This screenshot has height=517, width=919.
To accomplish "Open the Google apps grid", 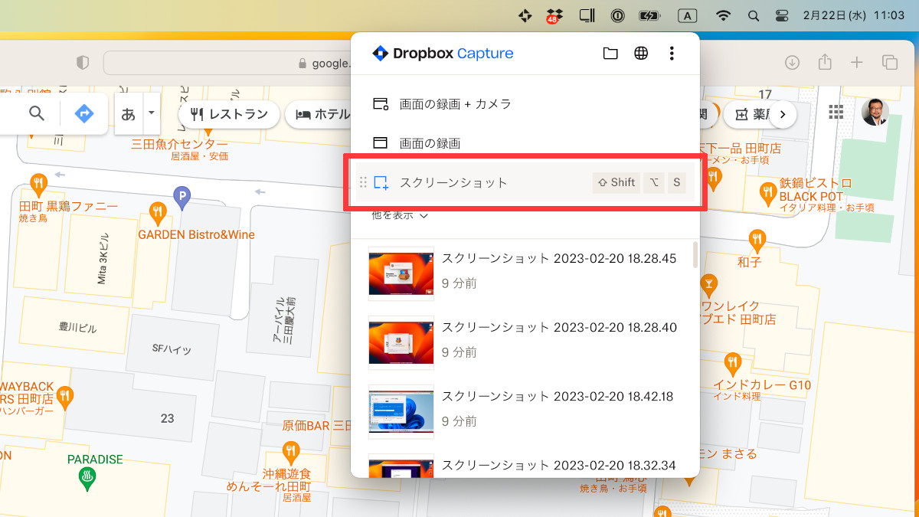I will (836, 113).
